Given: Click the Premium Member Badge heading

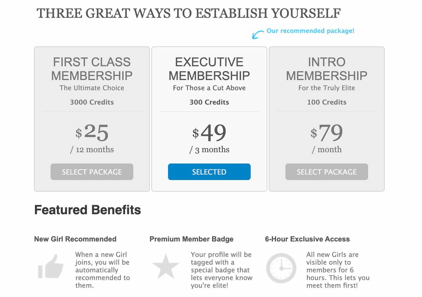Looking at the screenshot, I should [x=192, y=239].
